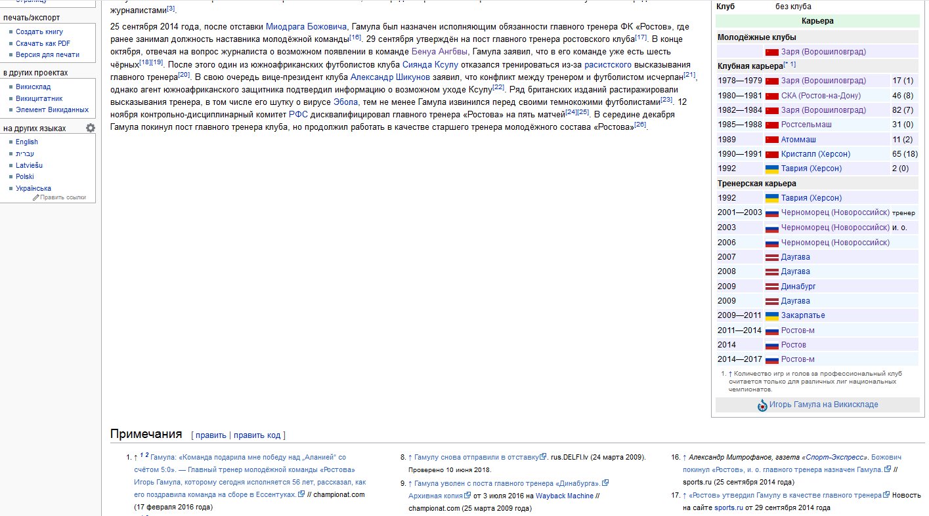Open РФС link in text
Screen dimensions: 929x516
(x=298, y=114)
